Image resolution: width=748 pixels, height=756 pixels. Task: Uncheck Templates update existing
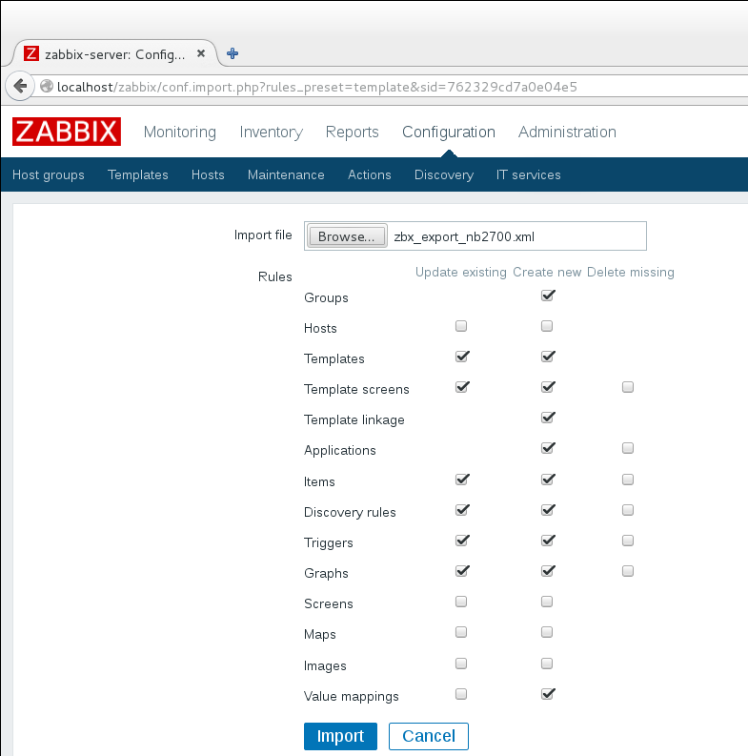[x=462, y=357]
